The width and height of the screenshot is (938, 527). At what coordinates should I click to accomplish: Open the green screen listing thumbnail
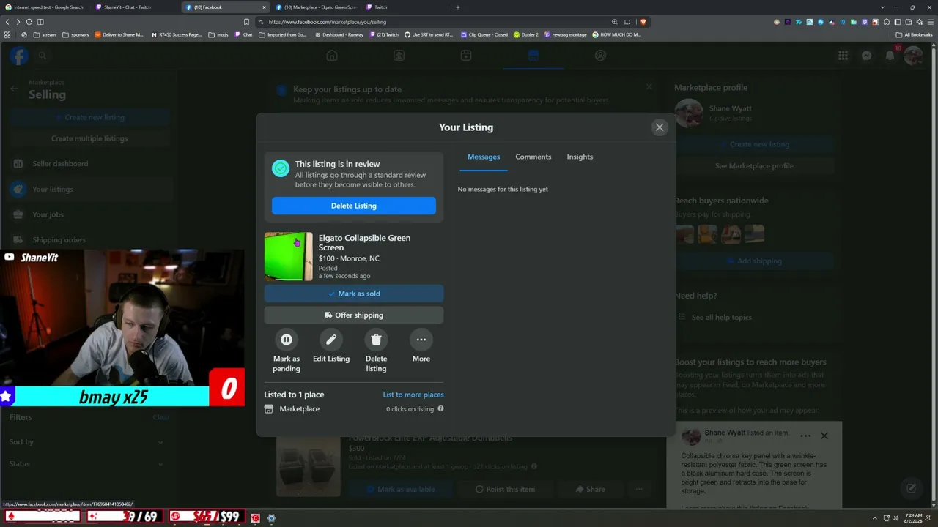pyautogui.click(x=289, y=257)
